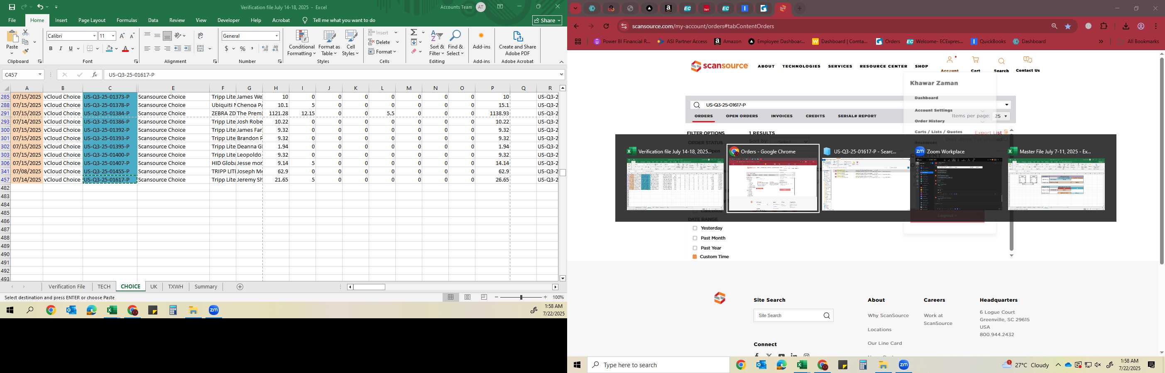Switch to the Summary sheet tab
The height and width of the screenshot is (373, 1165).
coord(206,287)
